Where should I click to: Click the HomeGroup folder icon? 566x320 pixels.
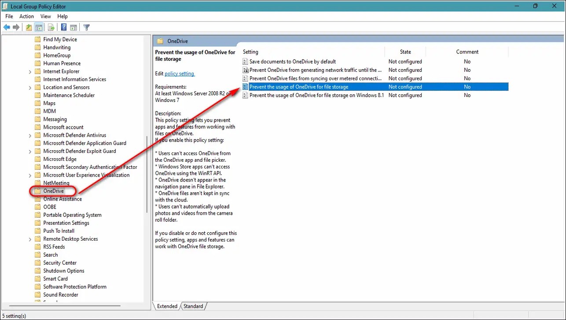coord(38,55)
